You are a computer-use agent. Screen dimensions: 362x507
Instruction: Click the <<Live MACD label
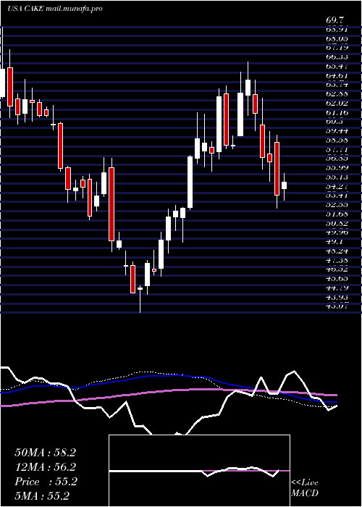click(305, 488)
